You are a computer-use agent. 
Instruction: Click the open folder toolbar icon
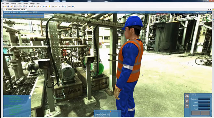pyautogui.click(x=6, y=6)
